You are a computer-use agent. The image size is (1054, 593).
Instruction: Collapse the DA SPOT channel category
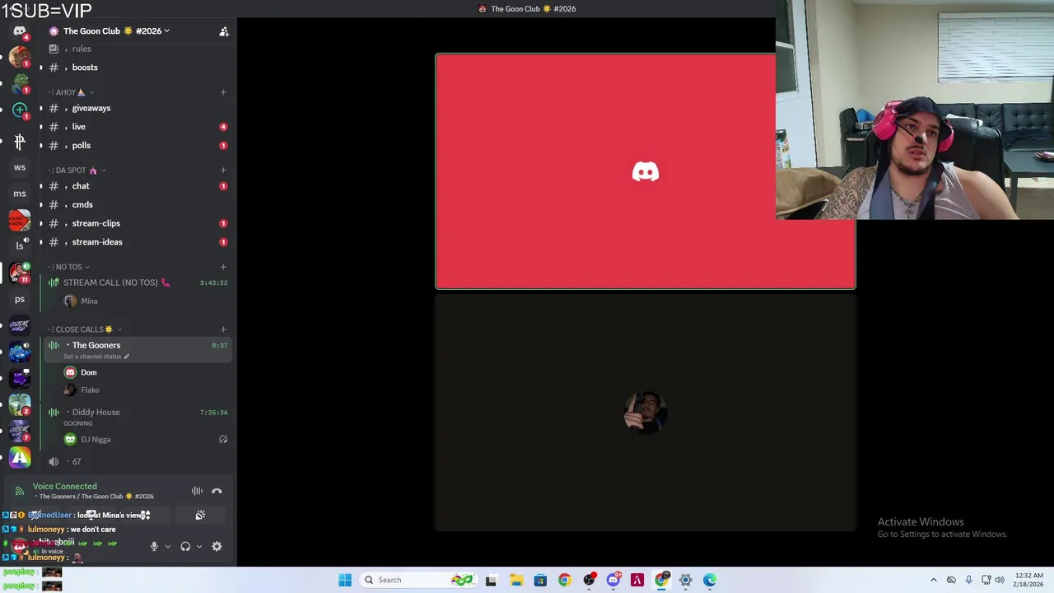click(77, 170)
